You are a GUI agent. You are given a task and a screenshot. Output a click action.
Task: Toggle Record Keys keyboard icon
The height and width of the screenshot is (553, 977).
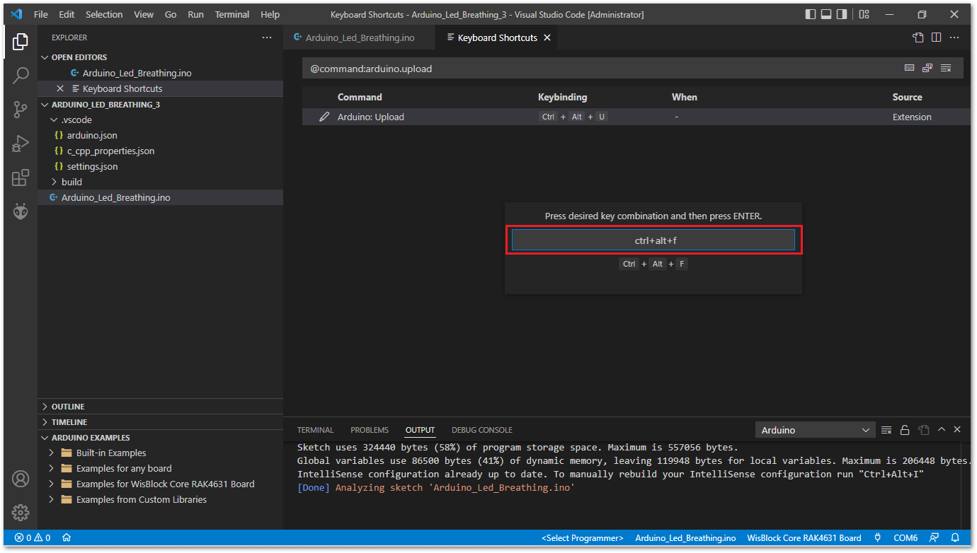coord(910,68)
